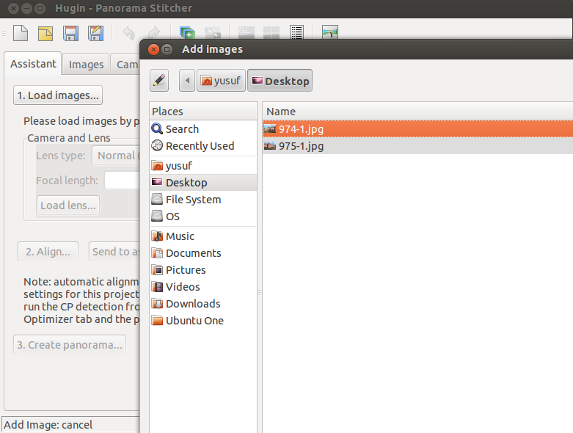
Task: Close the Add images dialog
Action: [154, 49]
